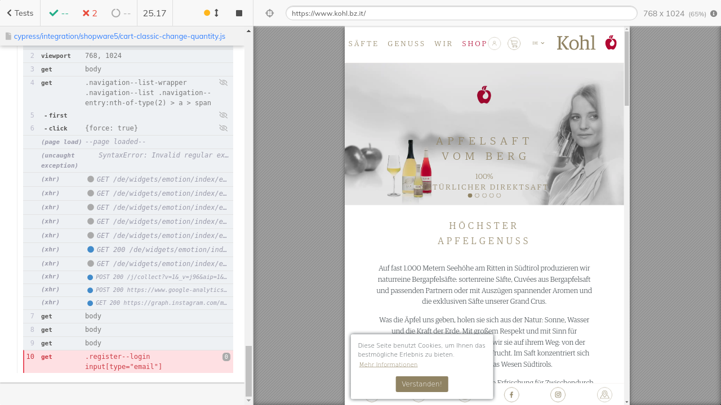Open the SÄFTE navigation menu item

(x=363, y=44)
